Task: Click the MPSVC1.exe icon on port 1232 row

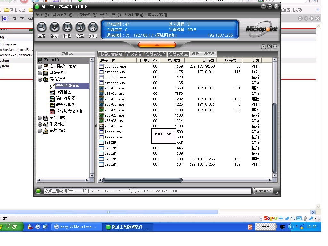Action: (x=102, y=99)
